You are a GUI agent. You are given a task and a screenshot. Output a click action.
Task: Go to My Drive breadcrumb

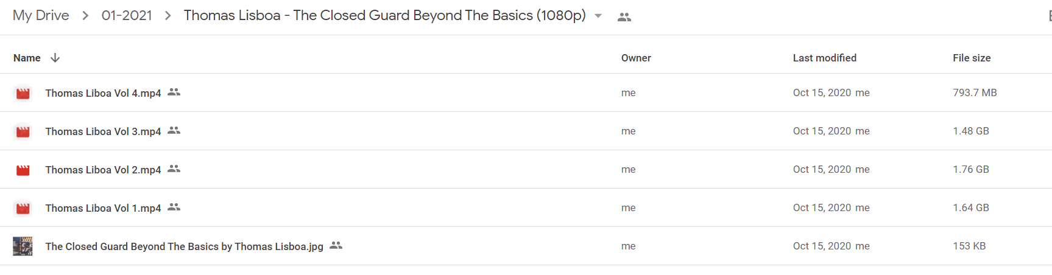tap(41, 15)
